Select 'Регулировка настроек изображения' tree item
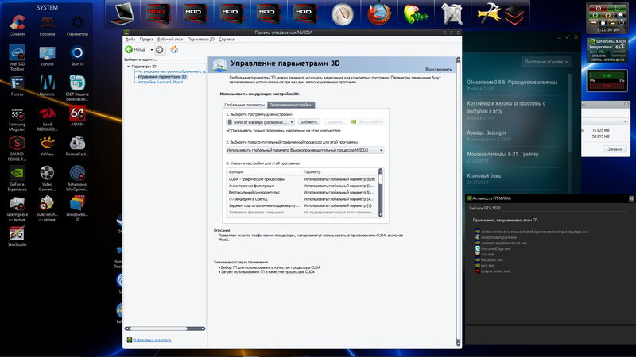The image size is (636, 357). (x=172, y=71)
